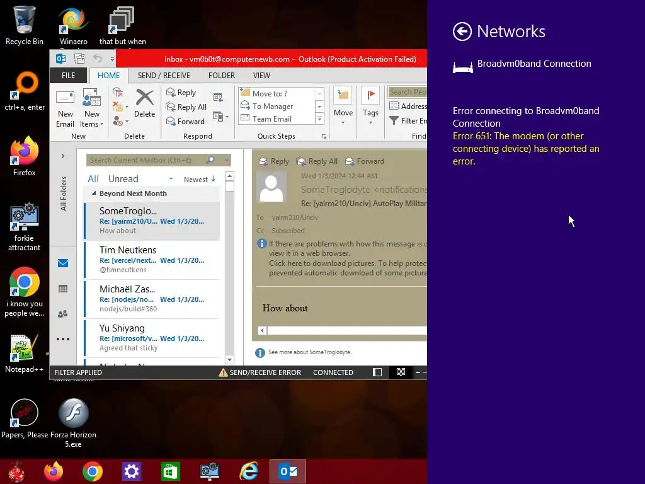This screenshot has height=484, width=645.
Task: Switch to Calendar view in navigation bar
Action: [x=63, y=289]
